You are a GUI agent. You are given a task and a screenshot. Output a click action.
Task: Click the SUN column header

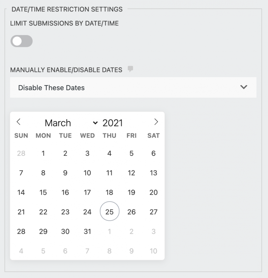[x=21, y=136]
